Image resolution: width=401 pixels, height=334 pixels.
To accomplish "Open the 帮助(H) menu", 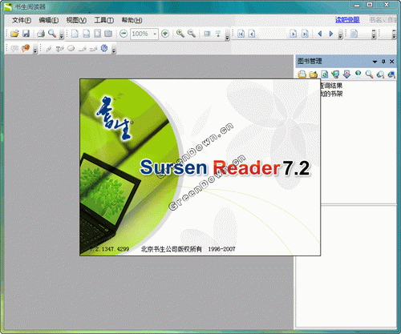I will pyautogui.click(x=132, y=20).
